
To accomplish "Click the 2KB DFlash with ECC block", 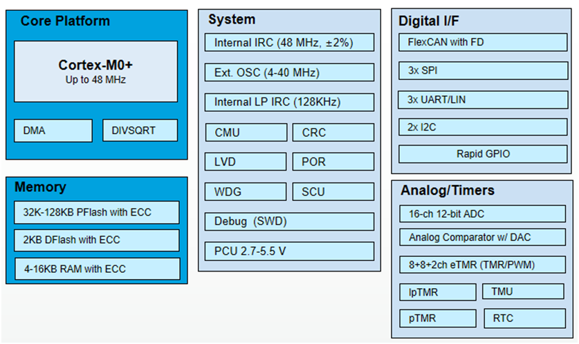I will coord(97,240).
